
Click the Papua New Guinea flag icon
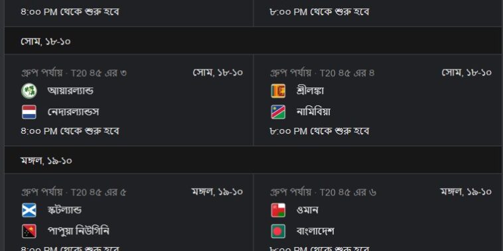(29, 231)
